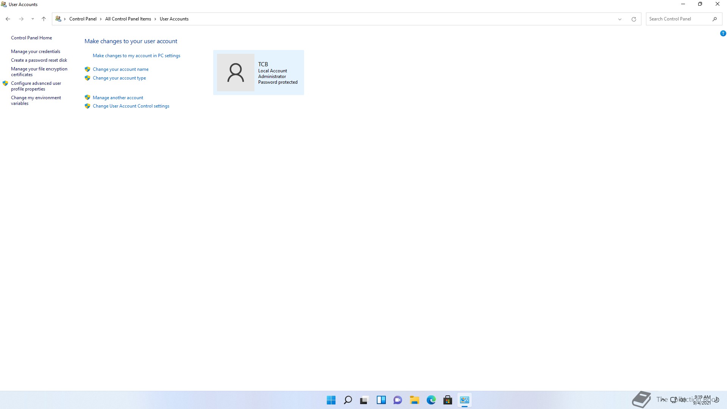Open Manage another account link
This screenshot has width=727, height=409.
pyautogui.click(x=118, y=98)
